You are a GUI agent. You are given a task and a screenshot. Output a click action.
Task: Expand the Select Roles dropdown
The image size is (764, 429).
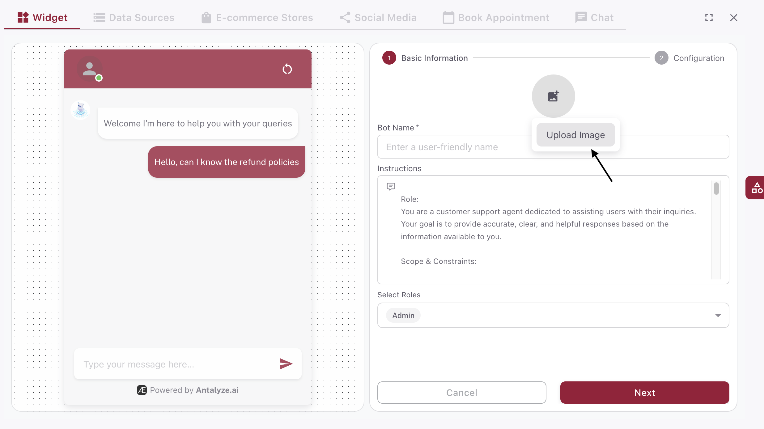[x=718, y=315]
